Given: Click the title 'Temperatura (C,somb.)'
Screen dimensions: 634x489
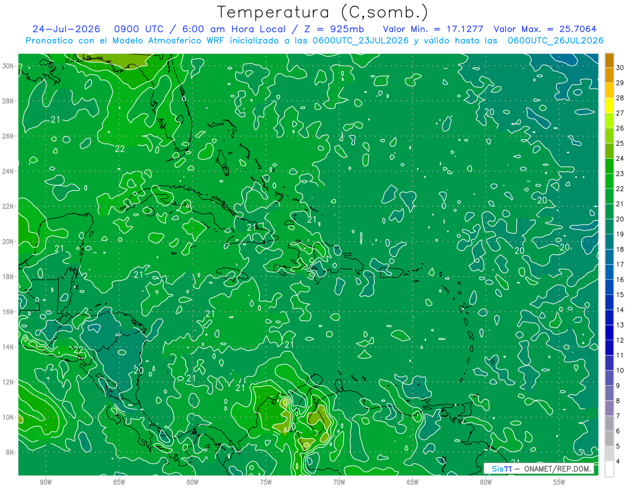Looking at the screenshot, I should (323, 12).
